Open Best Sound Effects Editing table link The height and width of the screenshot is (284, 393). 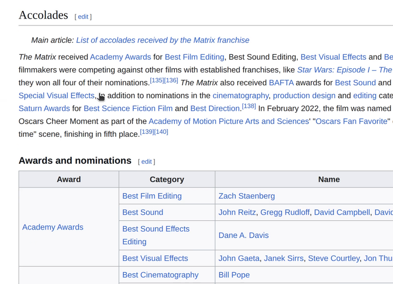point(156,235)
